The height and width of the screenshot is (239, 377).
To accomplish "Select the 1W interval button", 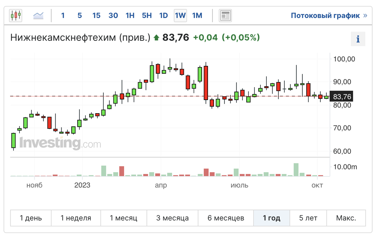I will click(180, 15).
